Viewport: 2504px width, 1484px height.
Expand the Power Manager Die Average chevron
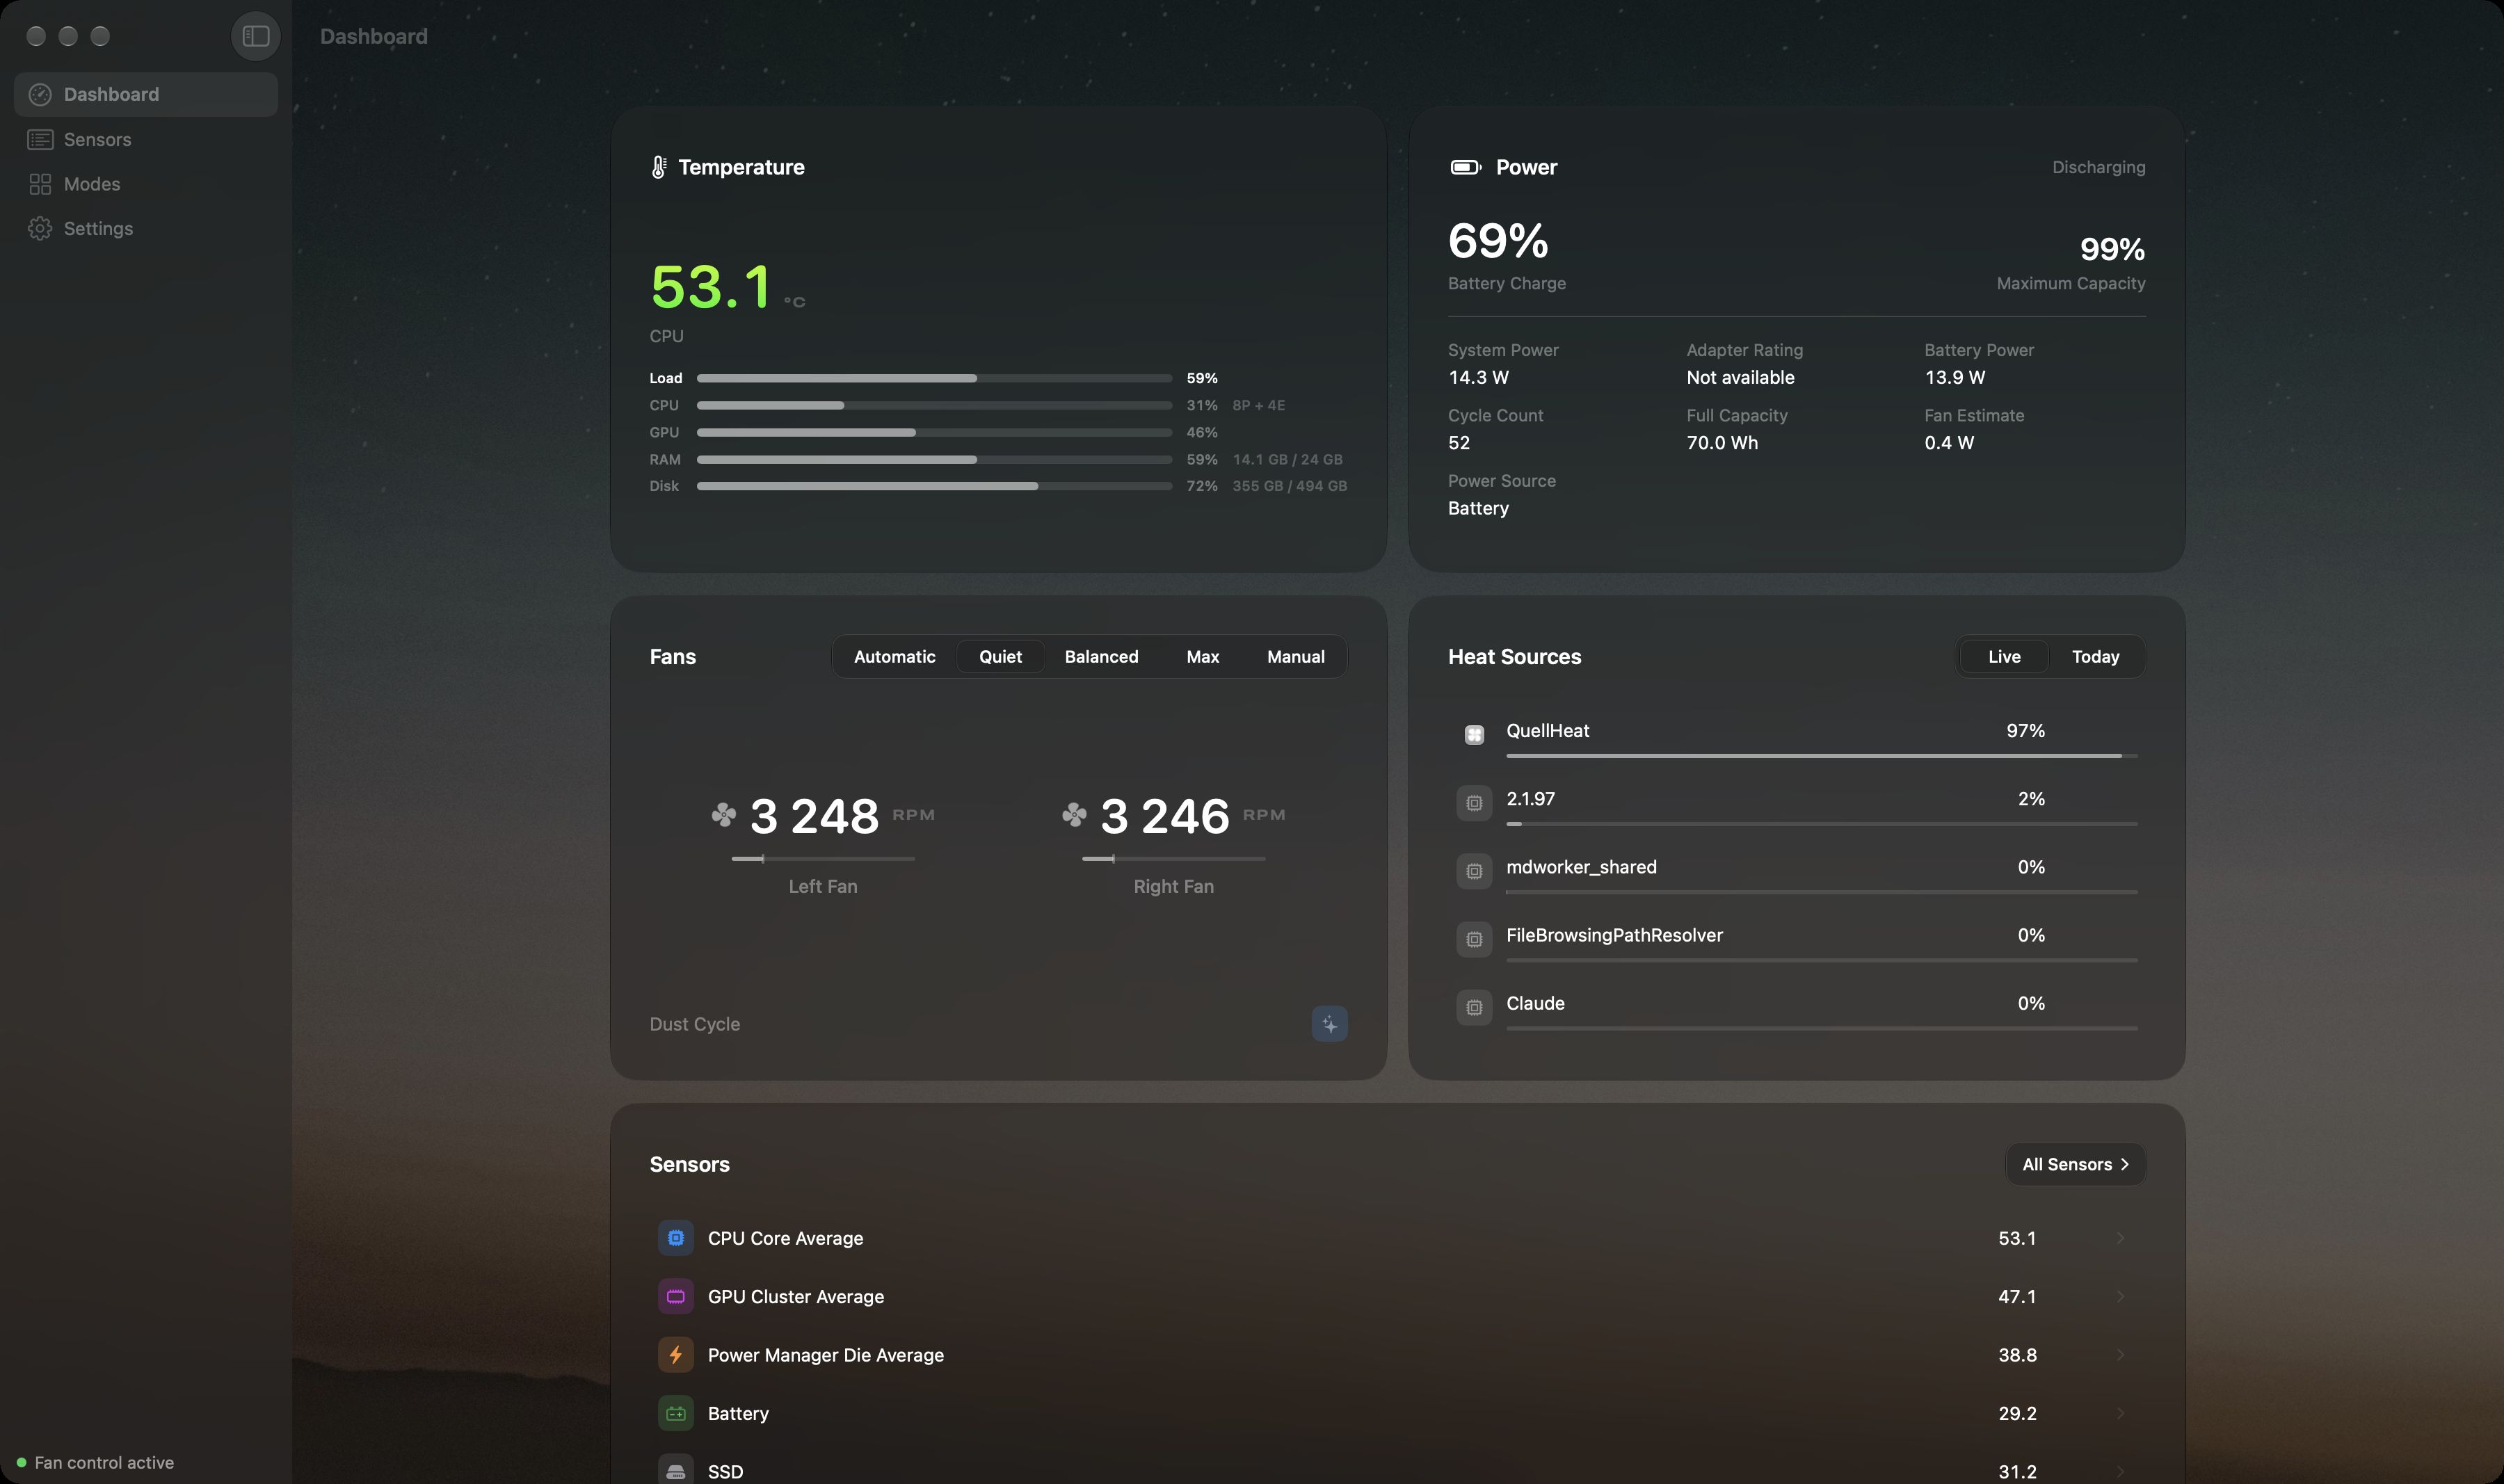(2120, 1355)
